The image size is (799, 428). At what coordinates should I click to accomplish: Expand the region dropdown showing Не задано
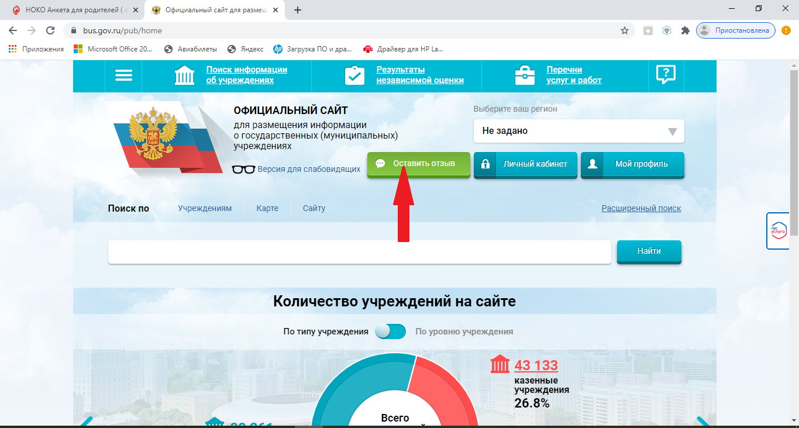point(578,131)
